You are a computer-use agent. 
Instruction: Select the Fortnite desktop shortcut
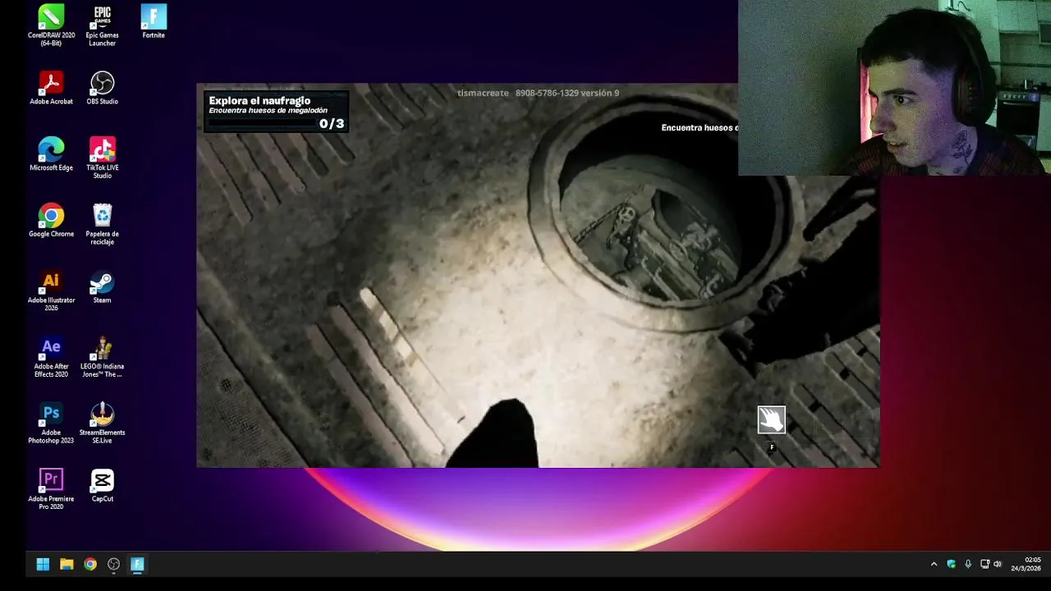coord(154,21)
